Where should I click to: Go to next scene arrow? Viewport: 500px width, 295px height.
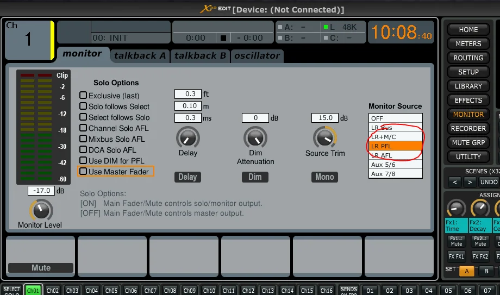[x=470, y=182]
